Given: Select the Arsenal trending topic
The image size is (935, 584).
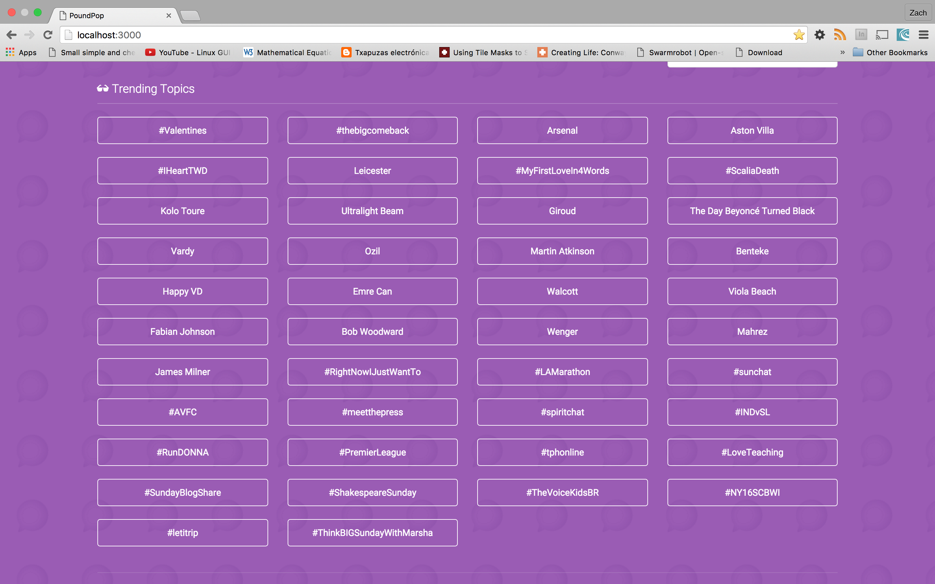Looking at the screenshot, I should 562,130.
